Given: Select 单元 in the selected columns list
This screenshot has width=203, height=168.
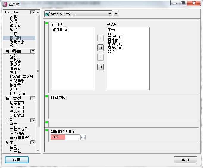Looking at the screenshot, I should [x=111, y=30].
